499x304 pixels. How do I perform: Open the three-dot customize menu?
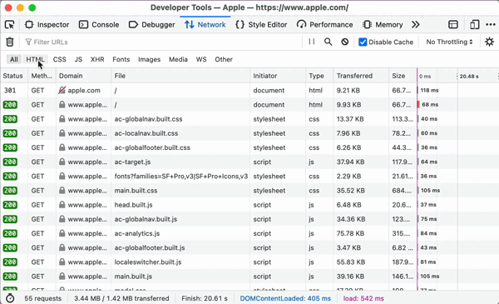tap(491, 24)
